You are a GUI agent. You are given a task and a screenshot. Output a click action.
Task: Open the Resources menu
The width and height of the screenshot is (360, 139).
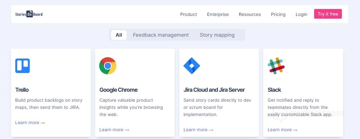pyautogui.click(x=250, y=14)
